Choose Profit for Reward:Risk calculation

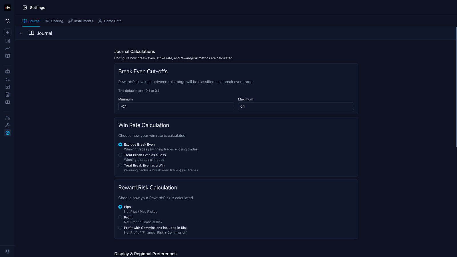[120, 217]
